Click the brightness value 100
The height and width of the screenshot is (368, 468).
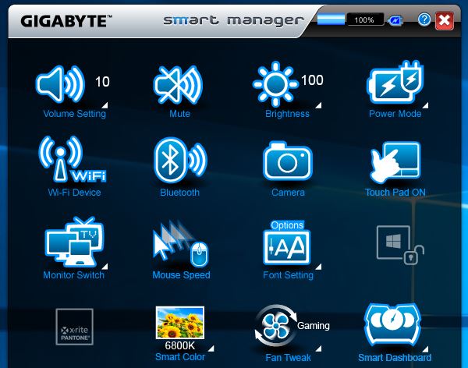click(x=312, y=80)
